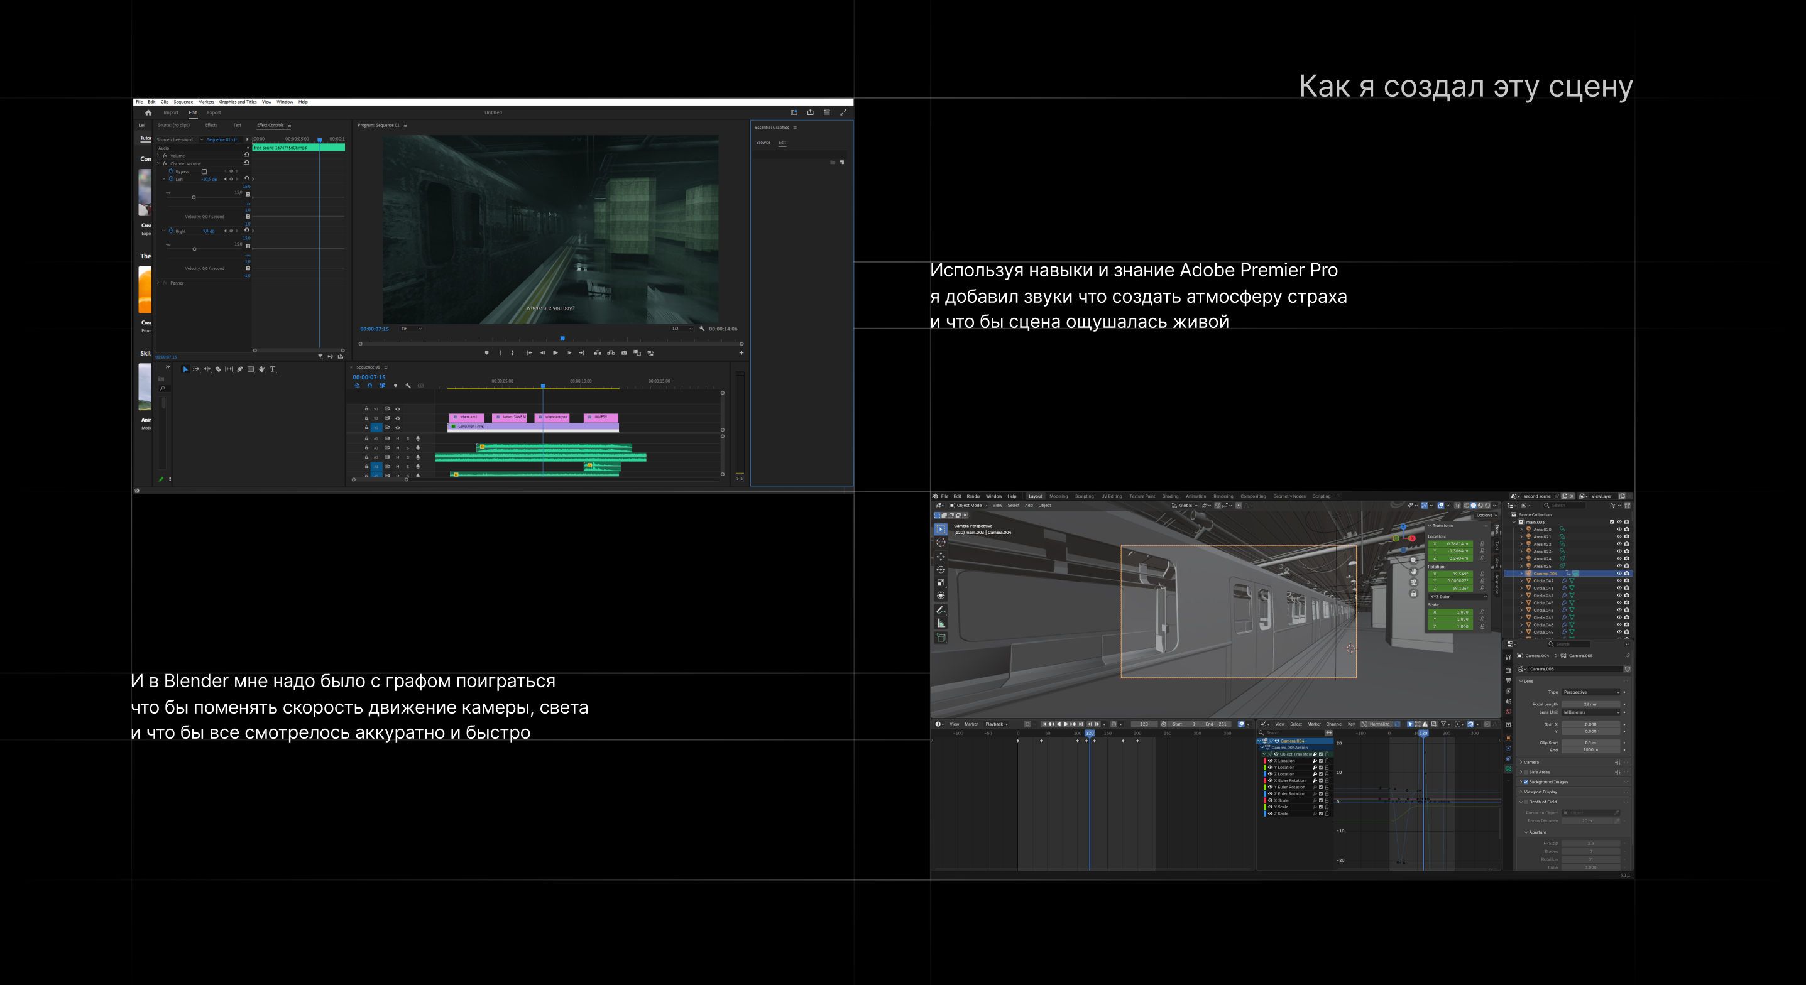Select Blender Measure tool
This screenshot has width=1806, height=985.
(941, 623)
